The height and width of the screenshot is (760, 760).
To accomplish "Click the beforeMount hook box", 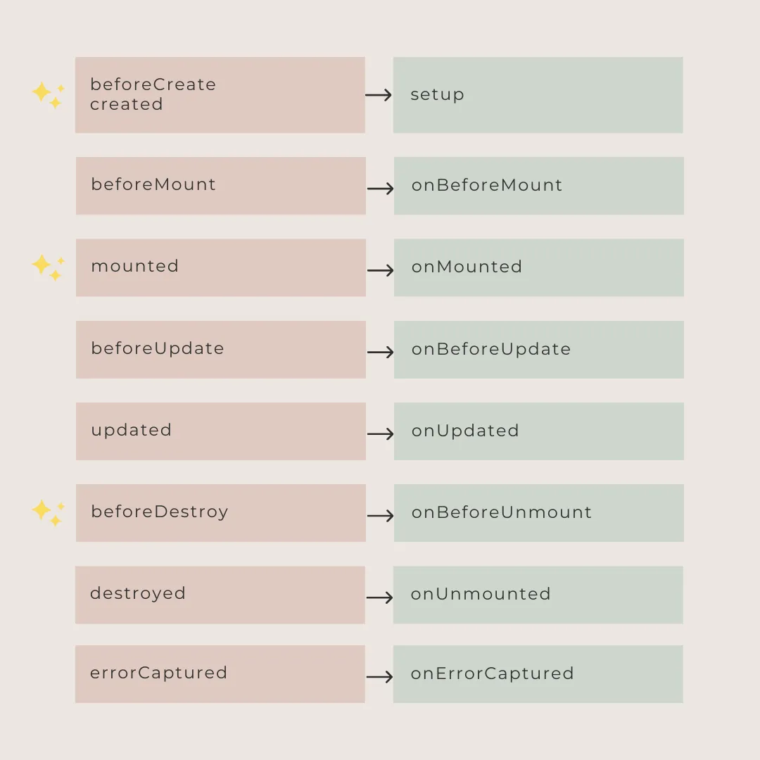I will pos(221,186).
